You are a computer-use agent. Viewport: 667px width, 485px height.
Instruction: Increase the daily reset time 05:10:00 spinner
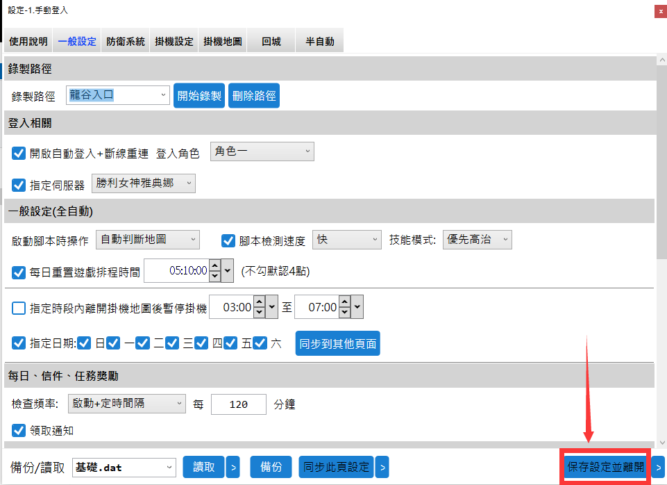215,266
